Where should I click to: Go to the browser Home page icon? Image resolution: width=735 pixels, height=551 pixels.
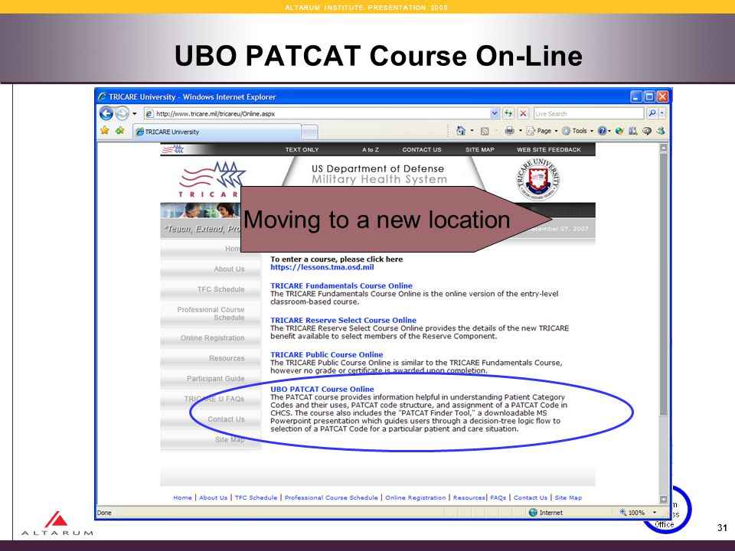tap(461, 131)
